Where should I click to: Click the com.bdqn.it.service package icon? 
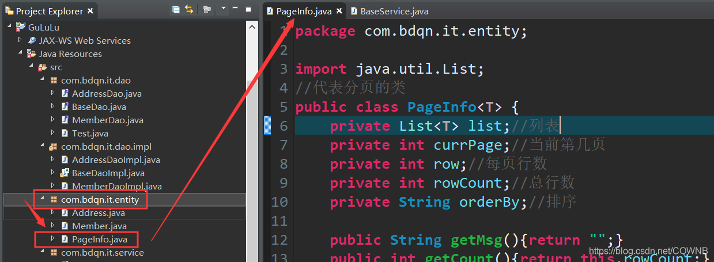click(54, 252)
